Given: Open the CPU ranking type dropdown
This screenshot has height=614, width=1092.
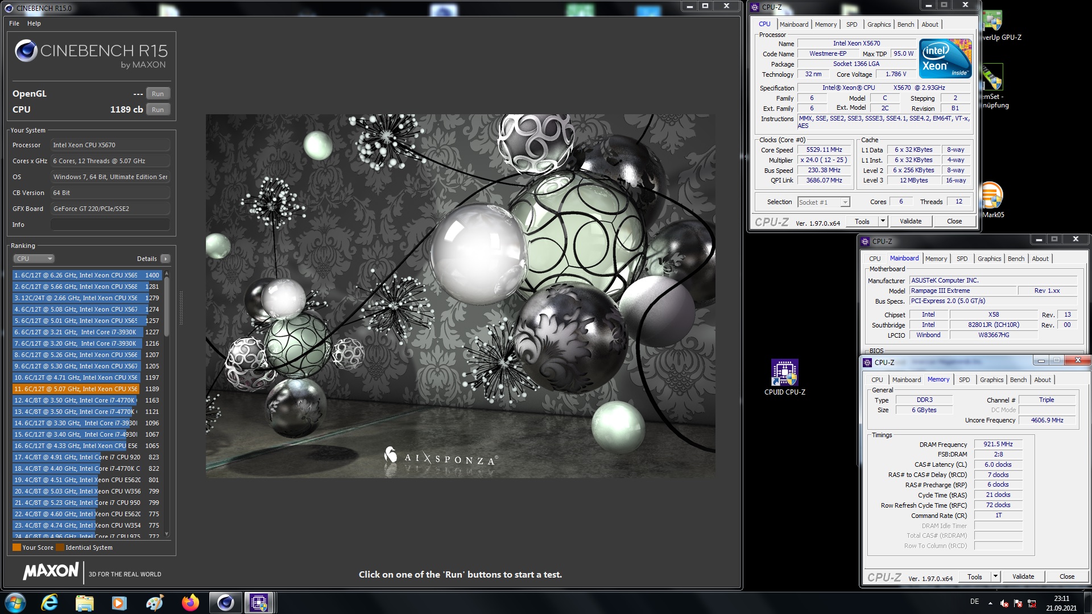Looking at the screenshot, I should [x=34, y=259].
